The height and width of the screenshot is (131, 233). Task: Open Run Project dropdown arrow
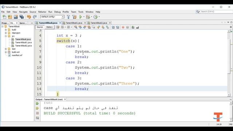point(84,17)
